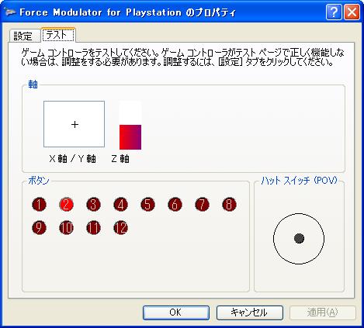Image resolution: width=364 pixels, height=328 pixels.
Task: Click button indicator number 4
Action: 120,205
